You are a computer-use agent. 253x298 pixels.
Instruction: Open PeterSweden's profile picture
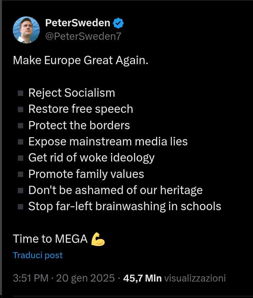26,30
